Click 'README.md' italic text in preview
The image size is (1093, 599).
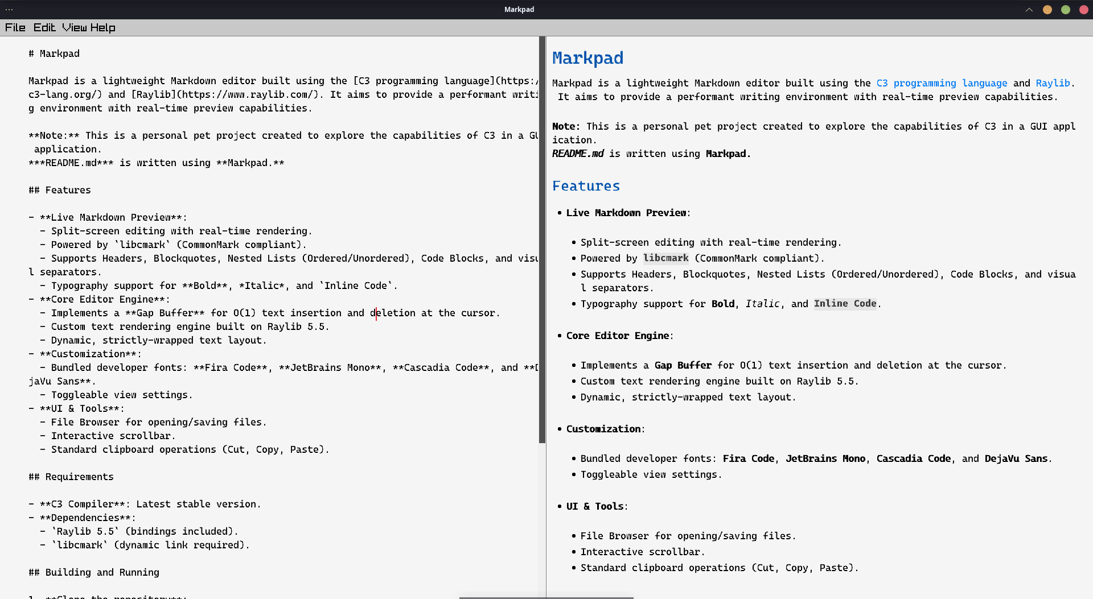click(x=578, y=154)
